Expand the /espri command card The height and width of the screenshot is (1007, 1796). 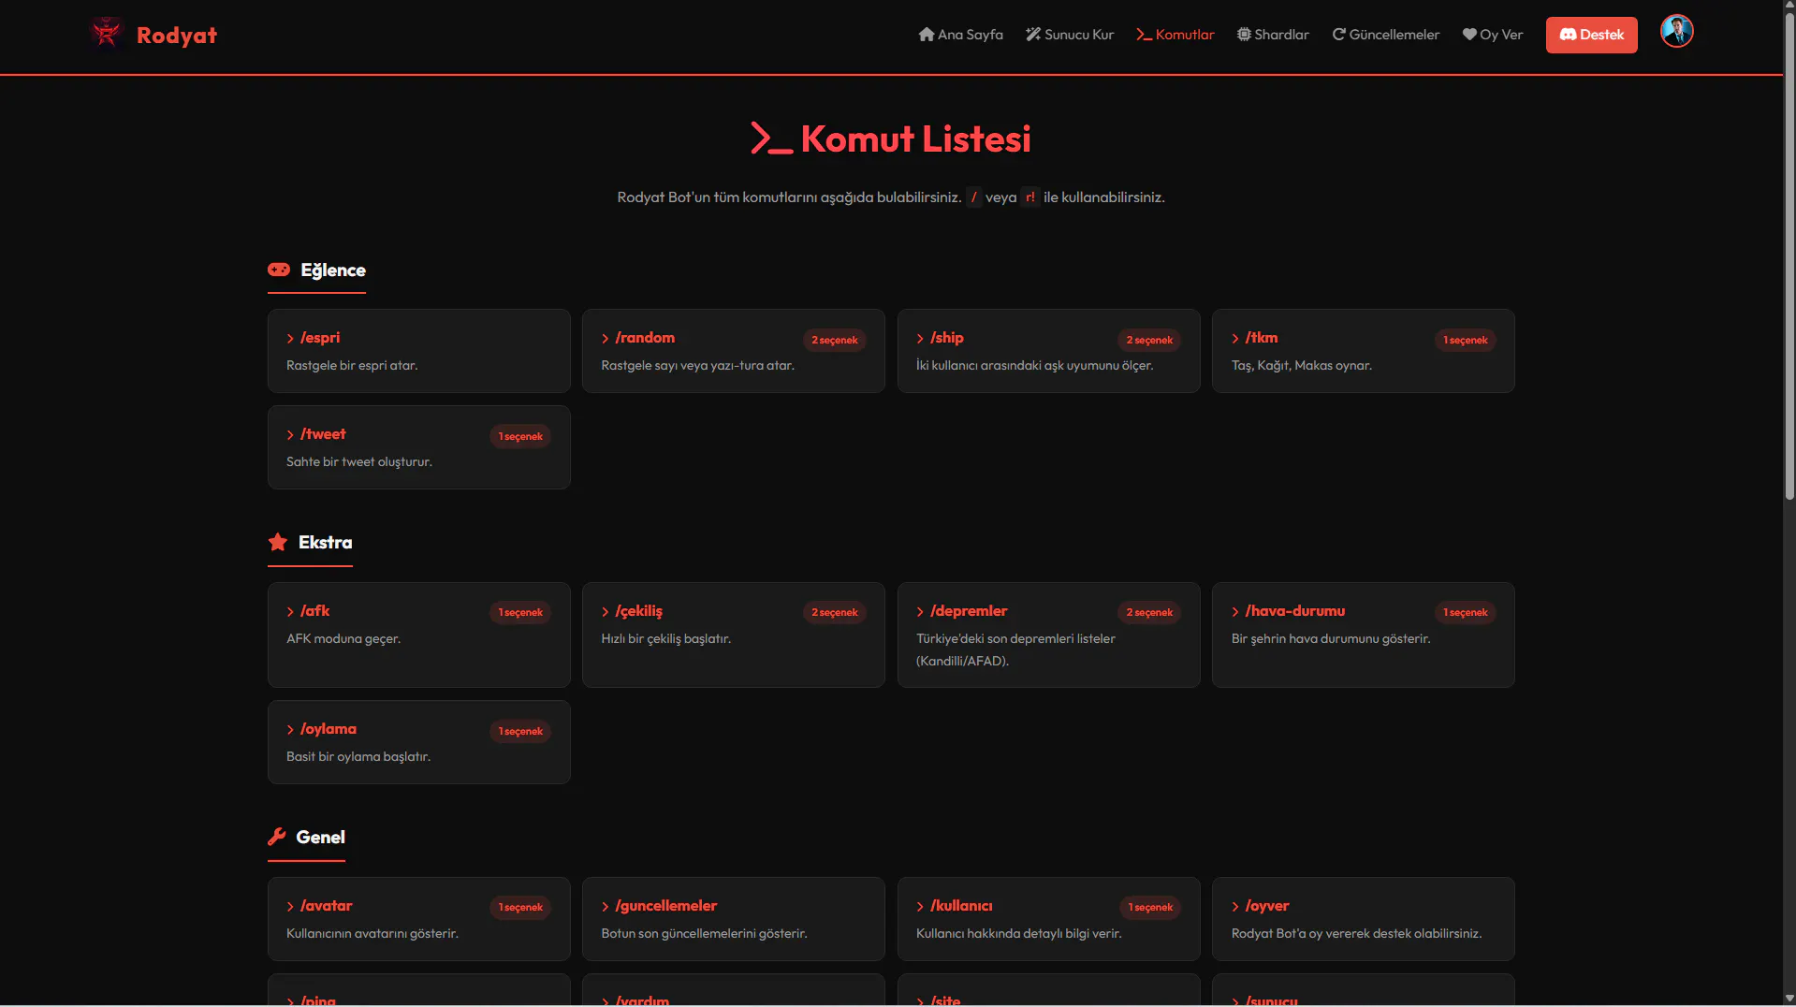[x=418, y=351]
